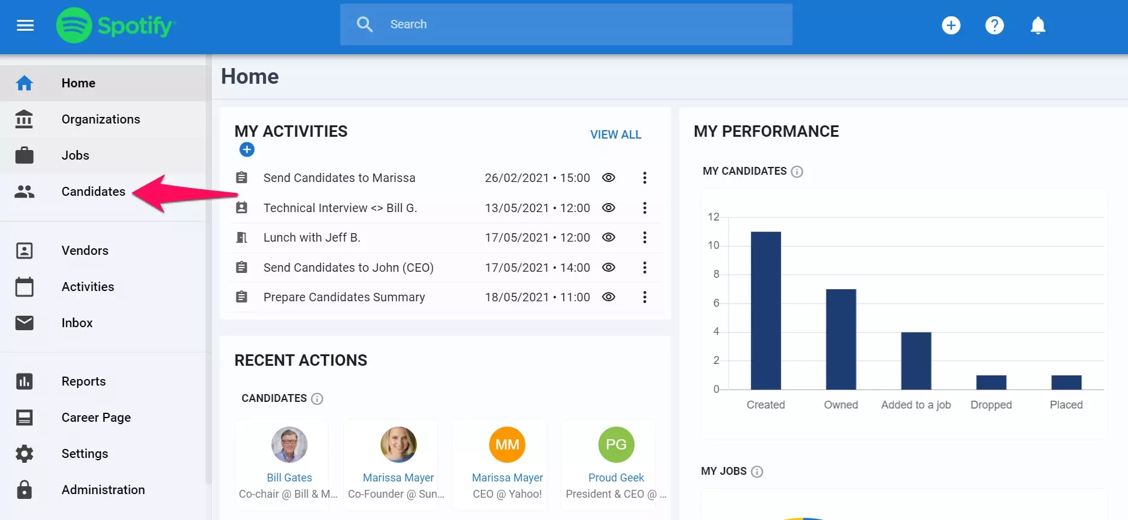Open Marissa Mayer Co-Founder candidate link

click(398, 478)
